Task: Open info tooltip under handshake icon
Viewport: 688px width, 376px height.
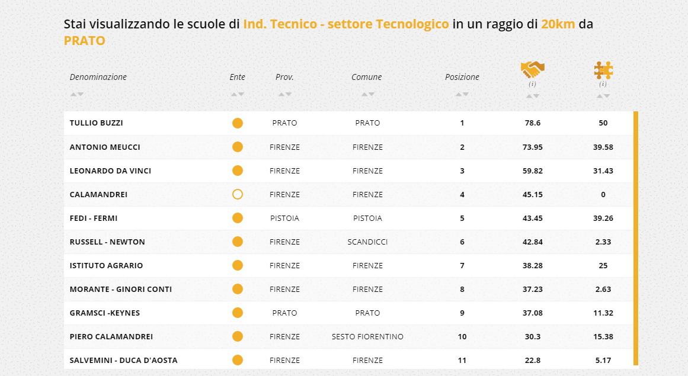Action: [533, 84]
